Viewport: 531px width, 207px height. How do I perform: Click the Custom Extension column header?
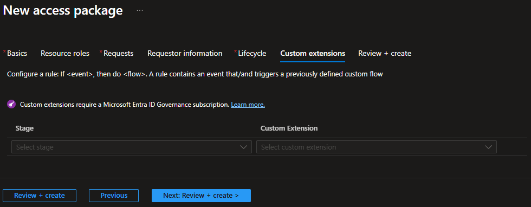click(x=289, y=128)
